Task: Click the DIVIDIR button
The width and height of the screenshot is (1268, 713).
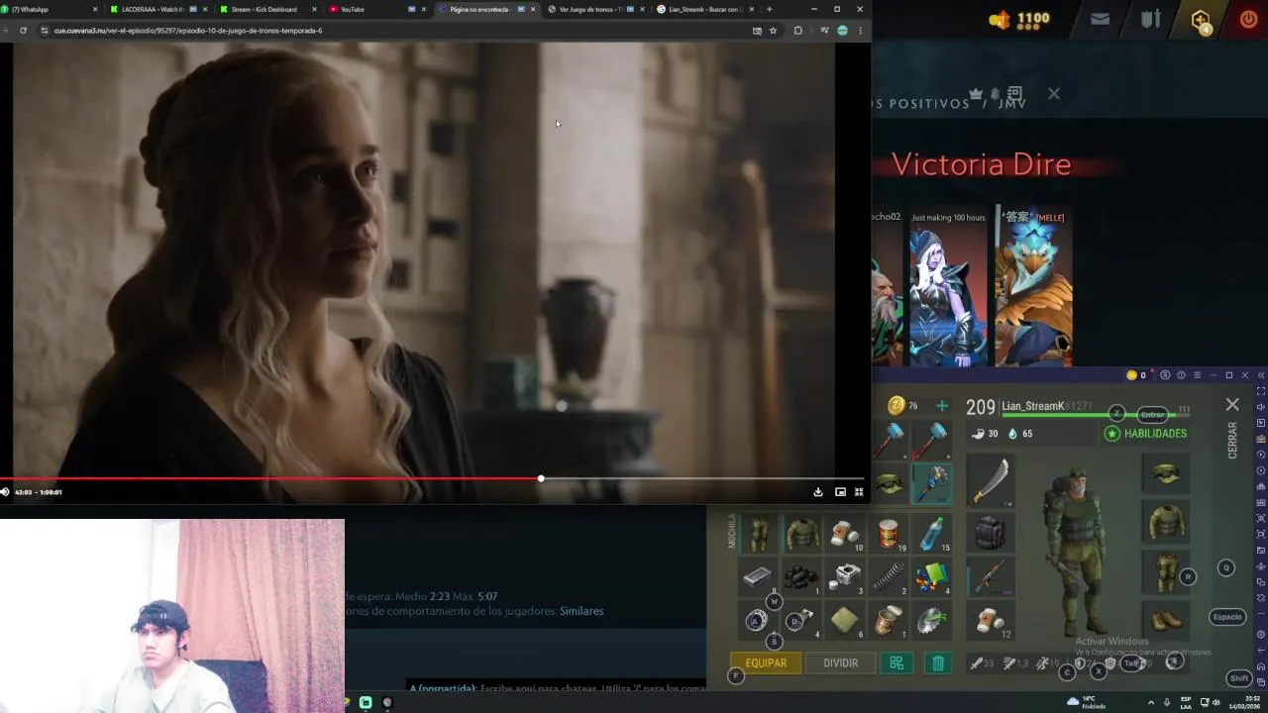Action: click(840, 663)
